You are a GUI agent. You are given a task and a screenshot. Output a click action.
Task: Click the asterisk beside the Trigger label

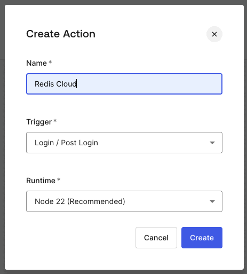[x=55, y=121]
